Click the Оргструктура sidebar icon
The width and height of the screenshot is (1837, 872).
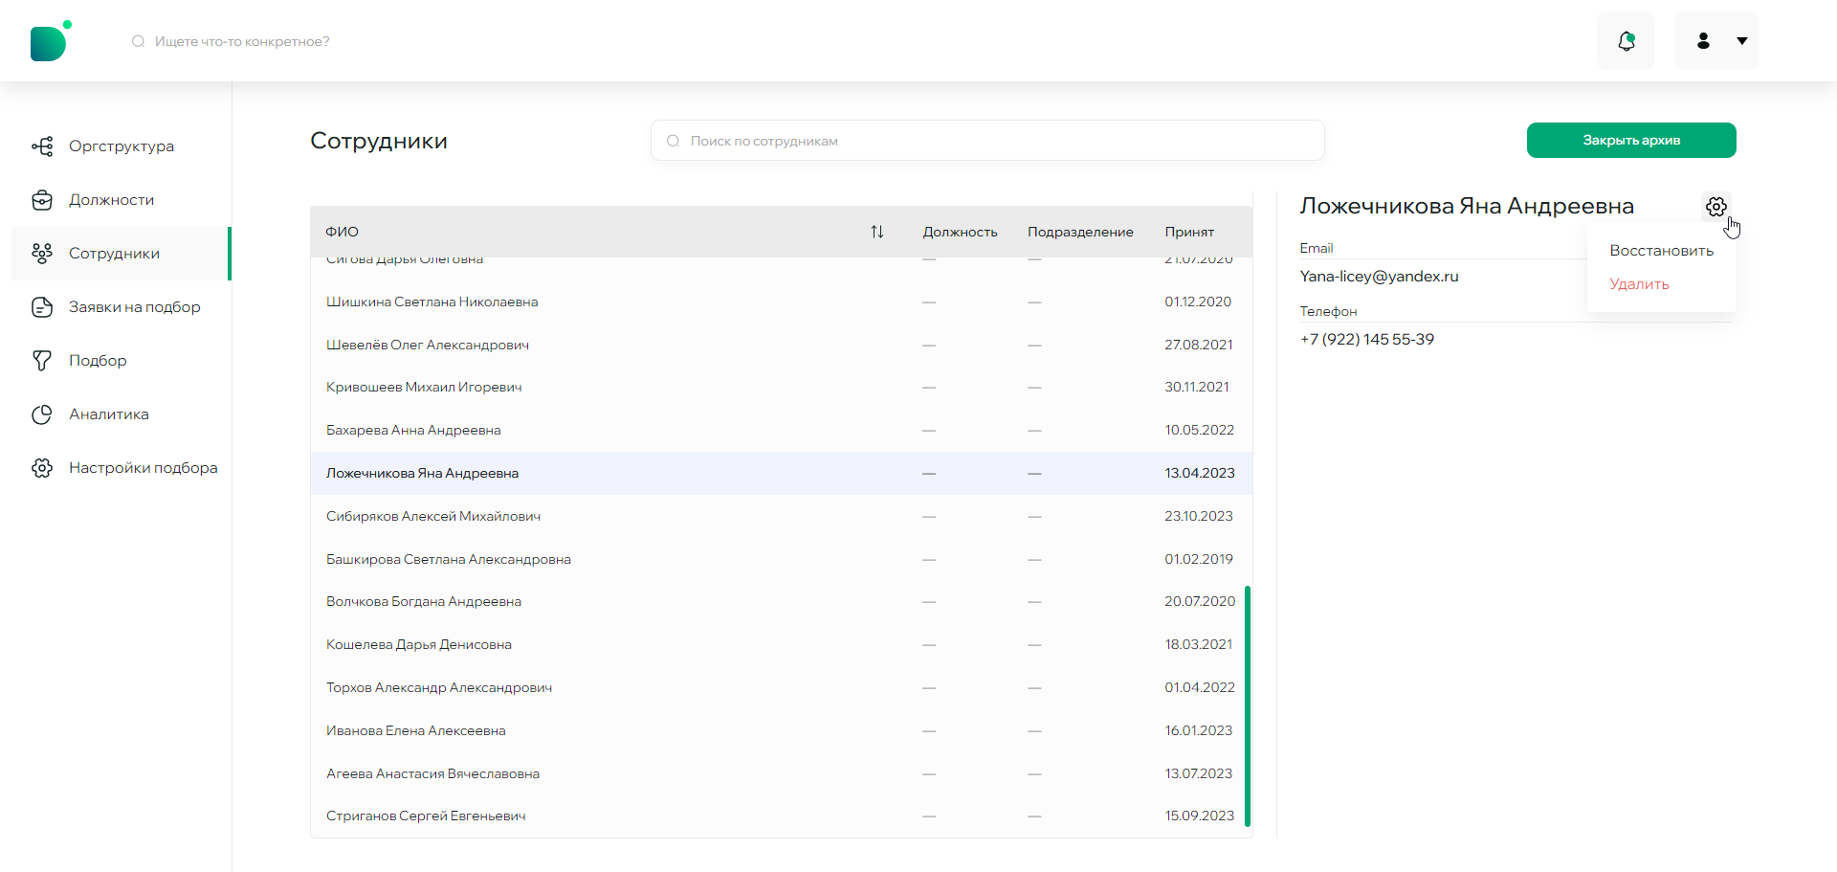click(x=42, y=146)
